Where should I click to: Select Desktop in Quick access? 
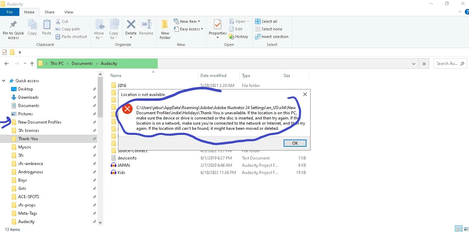pyautogui.click(x=26, y=89)
